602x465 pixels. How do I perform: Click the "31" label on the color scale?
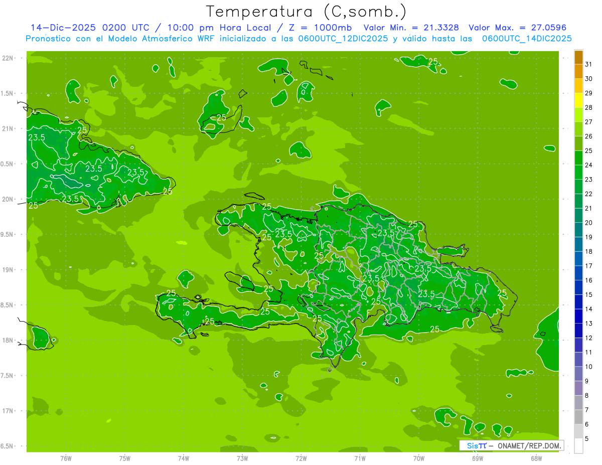[589, 64]
